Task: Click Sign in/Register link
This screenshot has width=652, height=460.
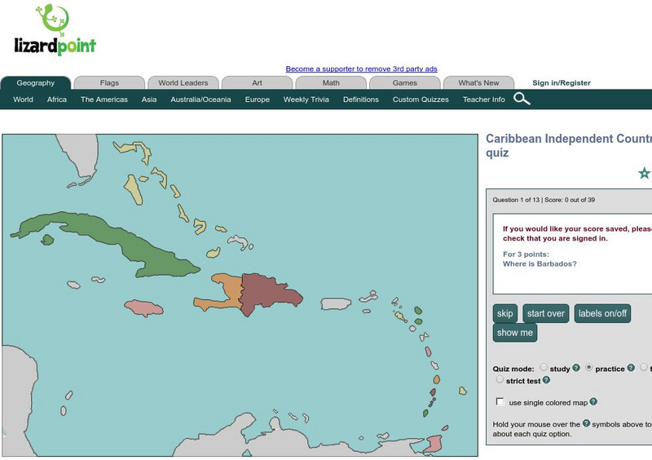Action: [x=562, y=83]
